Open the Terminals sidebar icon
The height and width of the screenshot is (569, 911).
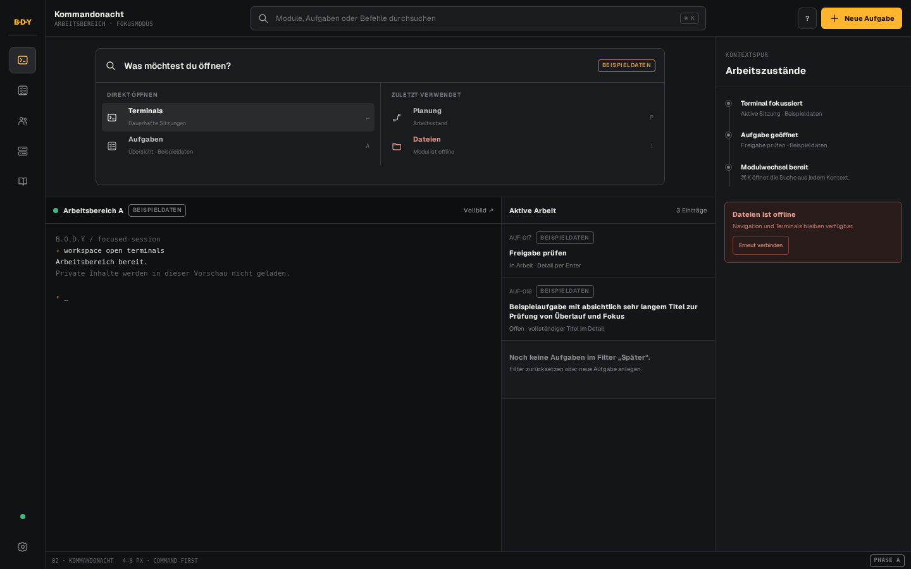pos(23,60)
